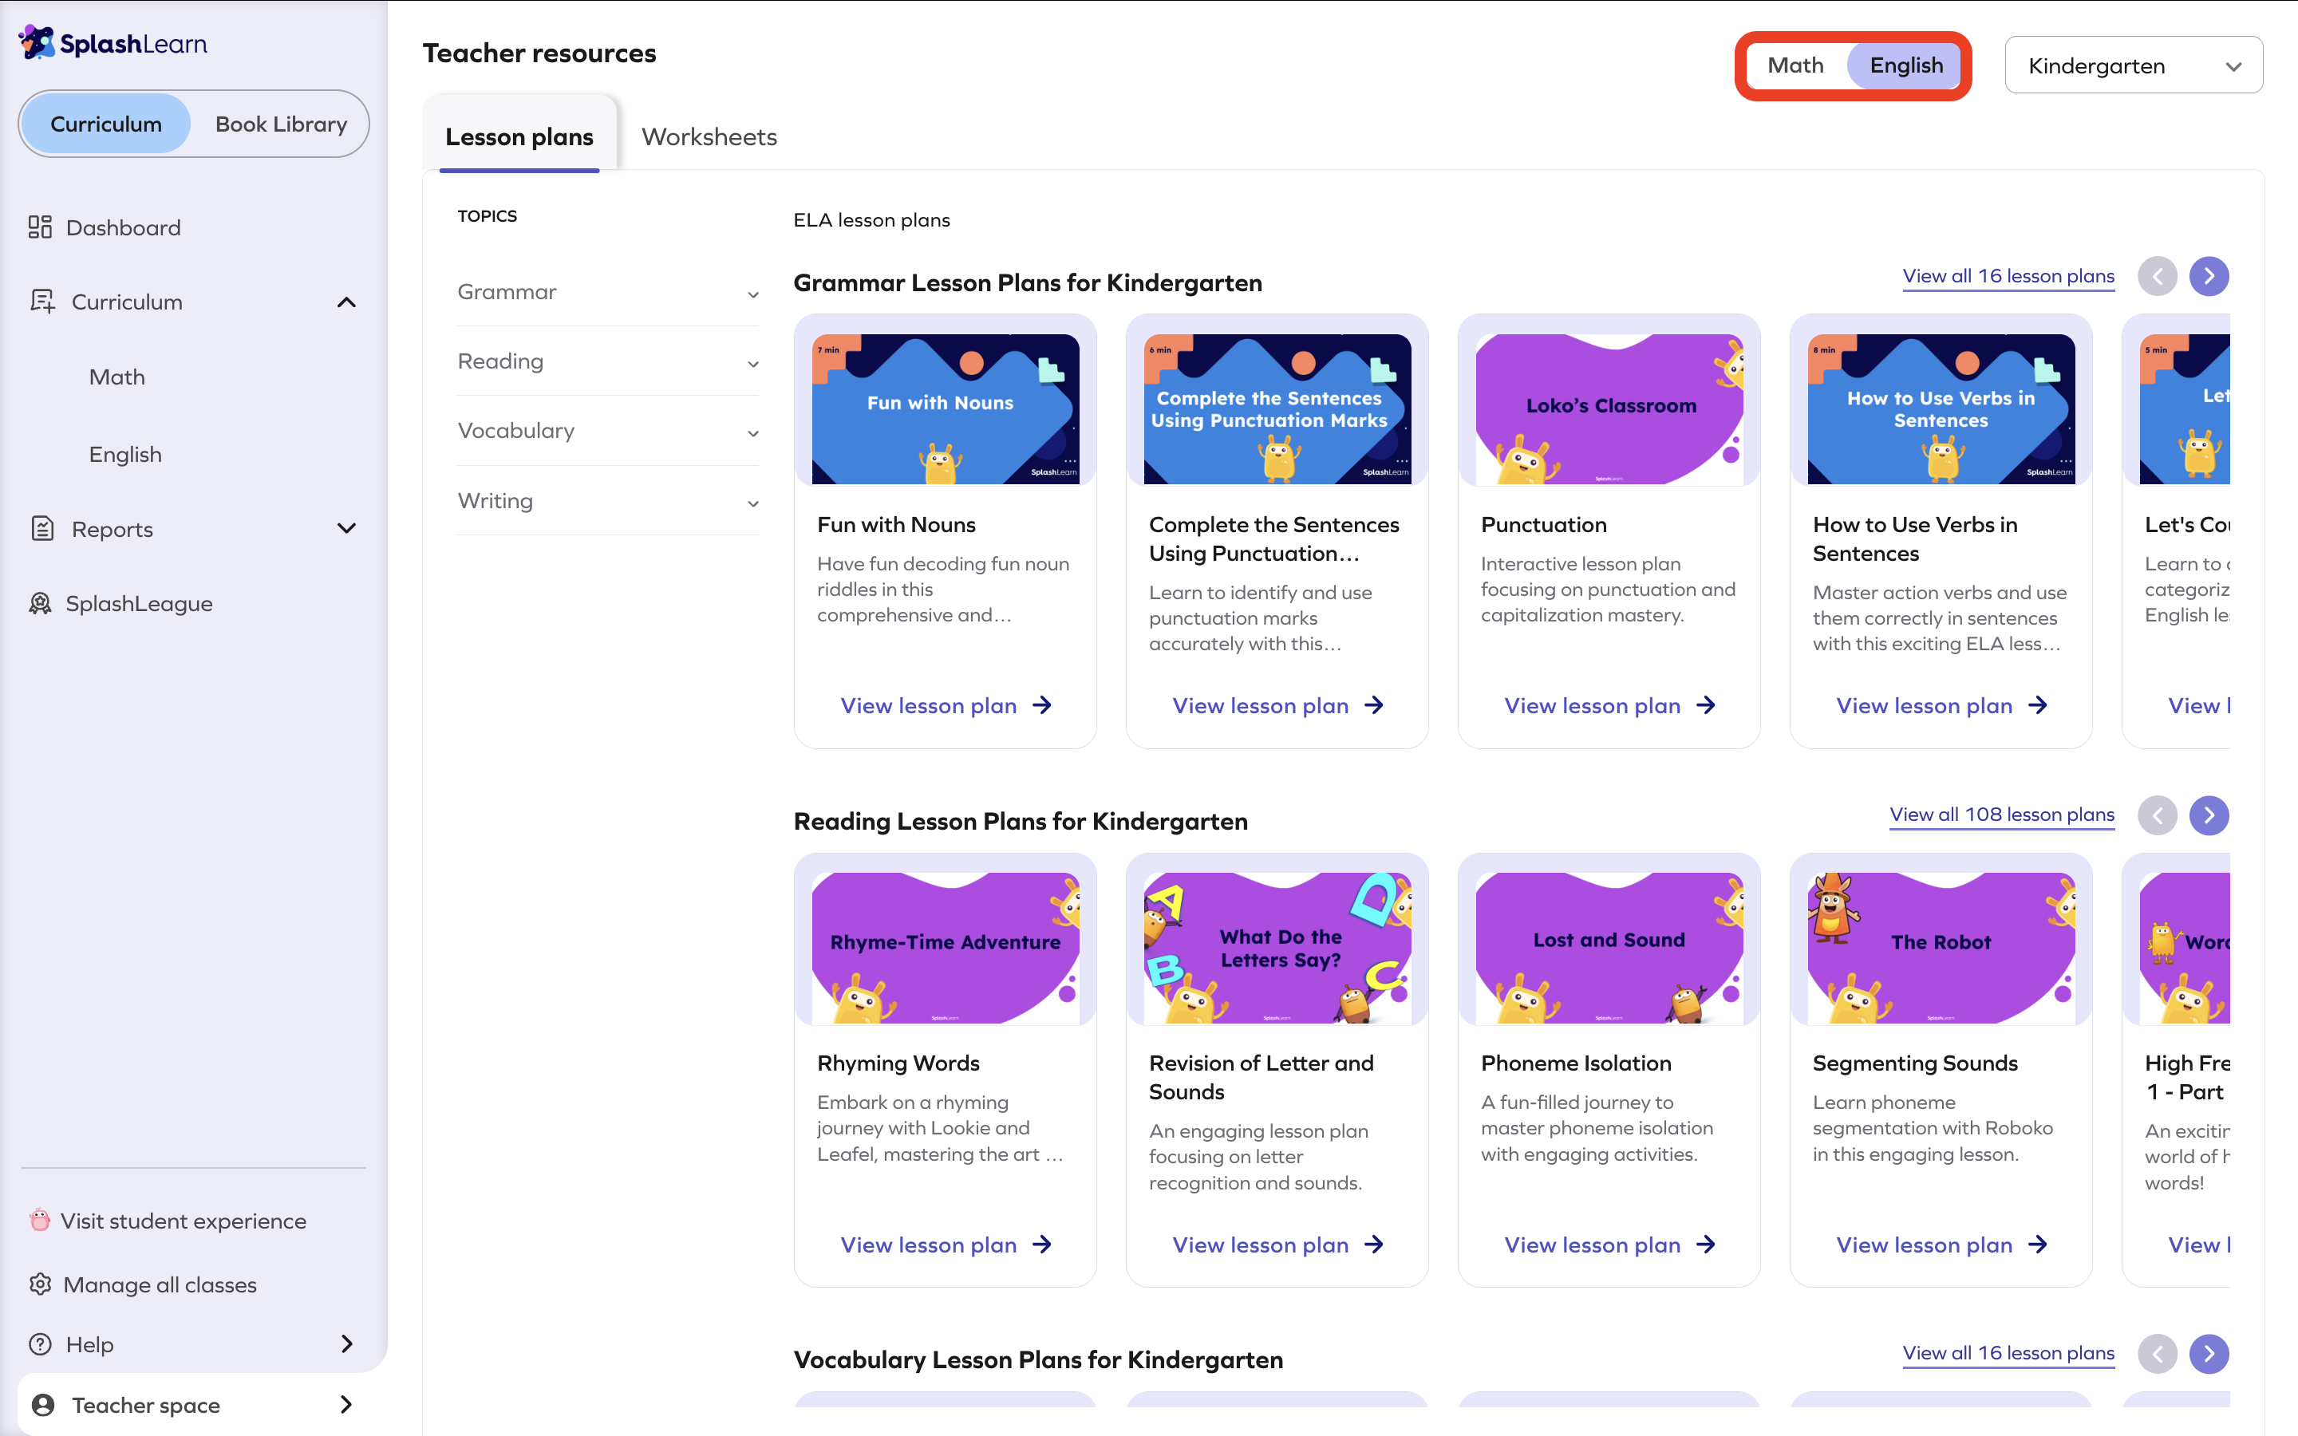Click the Curriculum sidebar icon
Viewport: 2298px width, 1436px height.
41,301
